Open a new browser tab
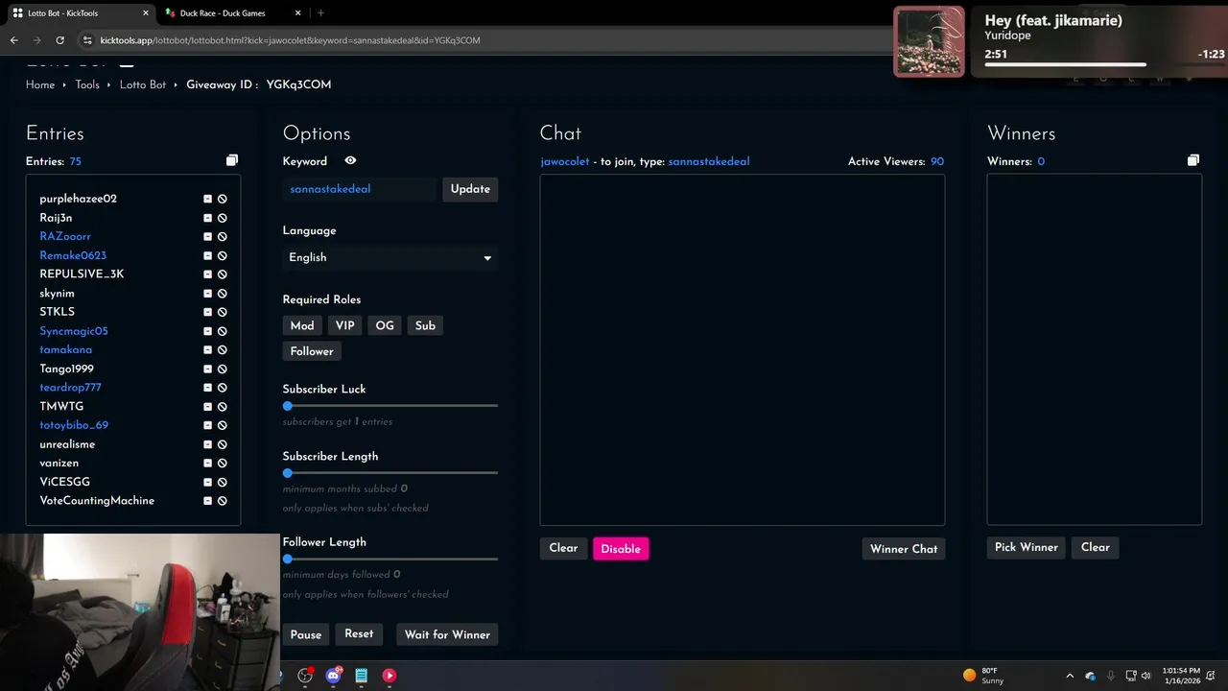 coord(320,13)
